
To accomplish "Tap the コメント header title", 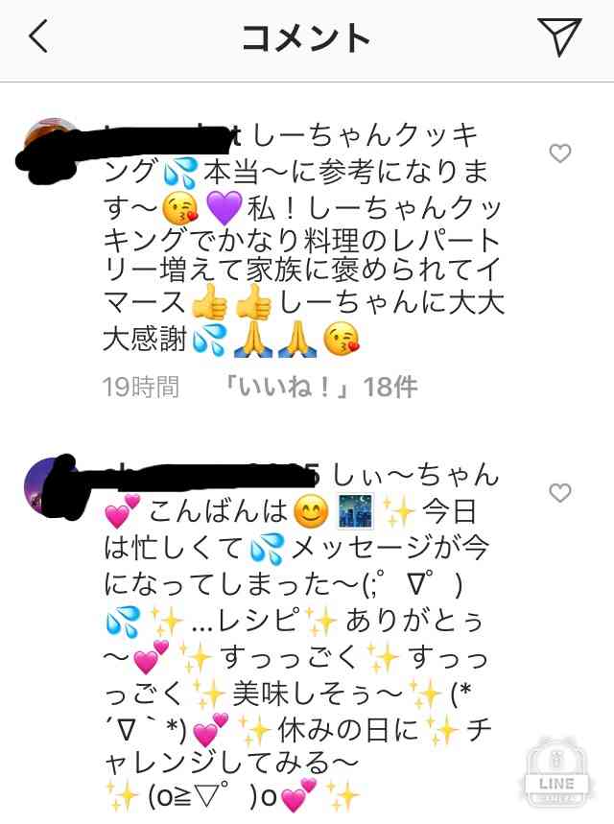I will (x=306, y=37).
